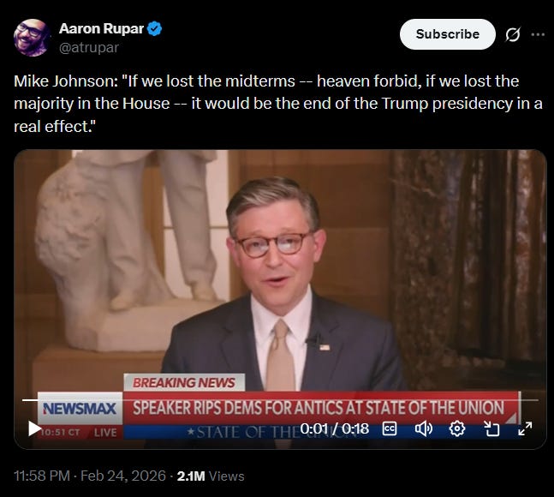Image resolution: width=554 pixels, height=497 pixels.
Task: View the 2.1M Views analytics
Action: tap(211, 476)
